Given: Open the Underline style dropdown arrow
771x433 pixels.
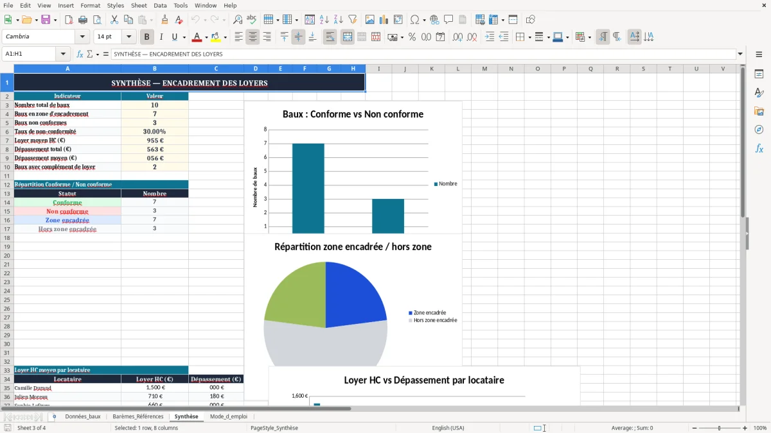Looking at the screenshot, I should pyautogui.click(x=184, y=37).
